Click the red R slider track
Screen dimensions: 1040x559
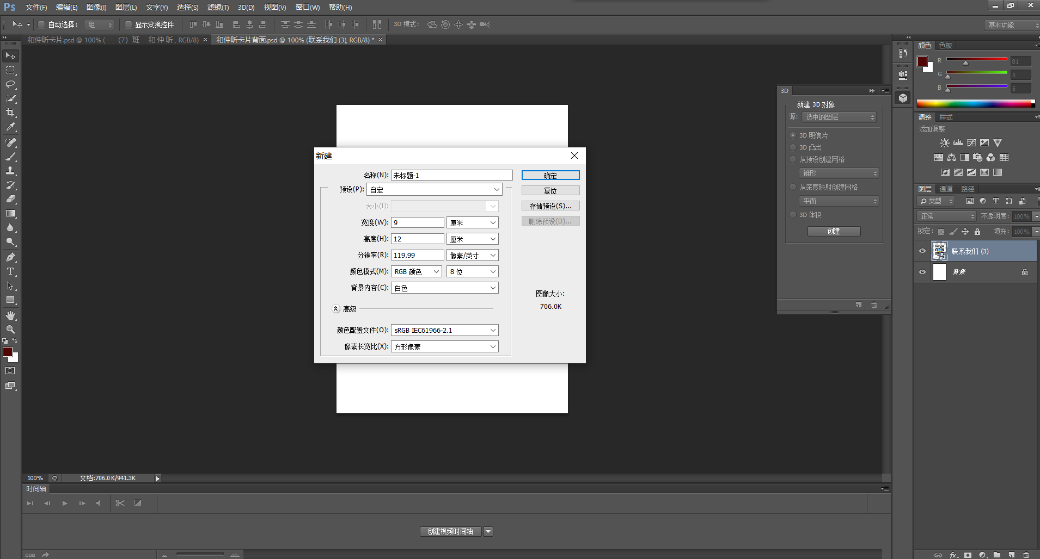(977, 59)
